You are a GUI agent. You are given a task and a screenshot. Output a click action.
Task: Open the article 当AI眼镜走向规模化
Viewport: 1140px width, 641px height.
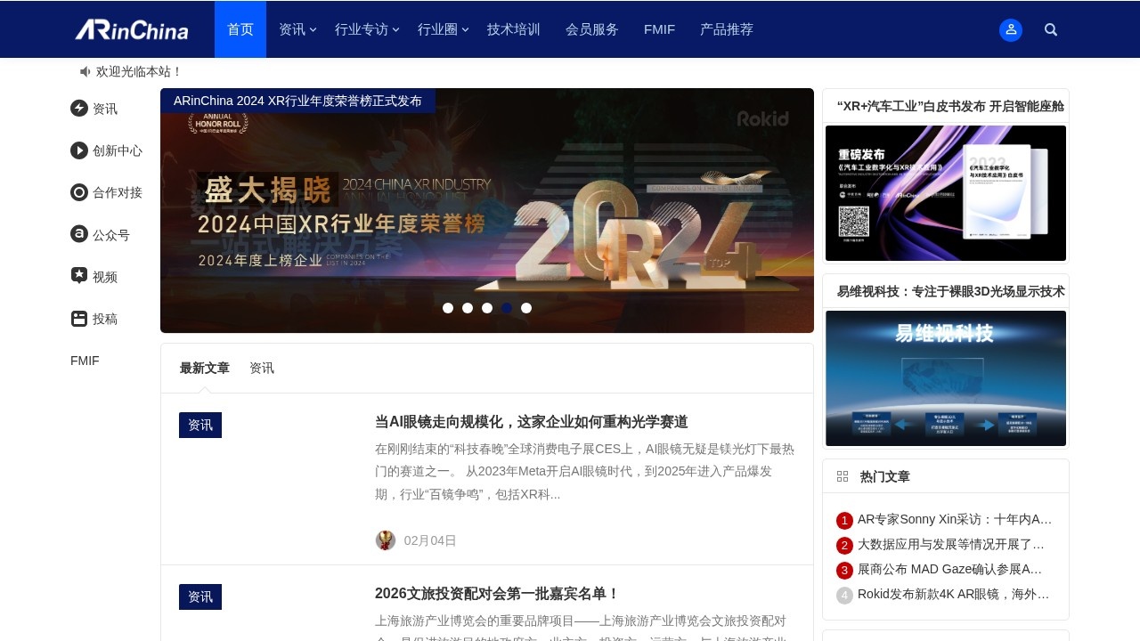[531, 421]
